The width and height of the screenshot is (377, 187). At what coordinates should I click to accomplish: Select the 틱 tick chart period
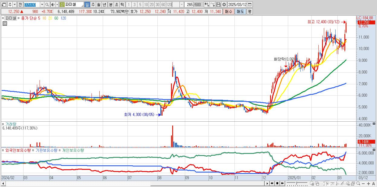[122, 5]
